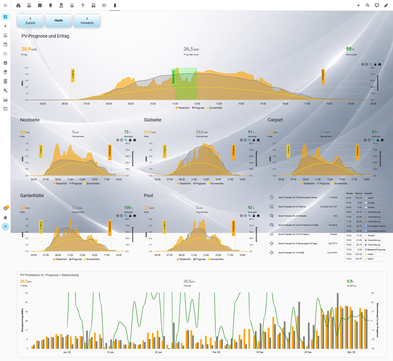Switch to the A/C fan view tab
The image size is (393, 361).
61,5
